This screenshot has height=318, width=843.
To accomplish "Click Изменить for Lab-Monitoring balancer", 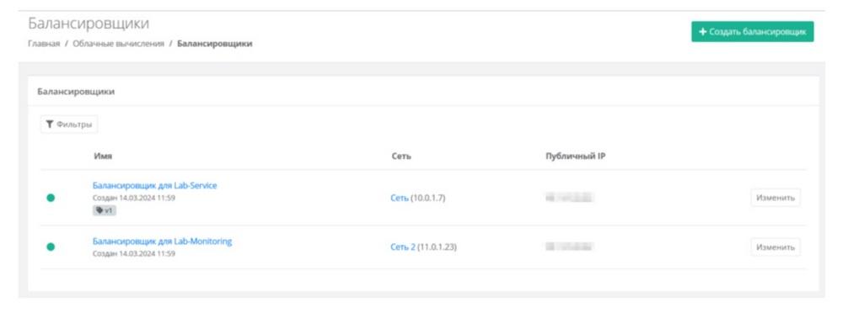I will pos(776,247).
